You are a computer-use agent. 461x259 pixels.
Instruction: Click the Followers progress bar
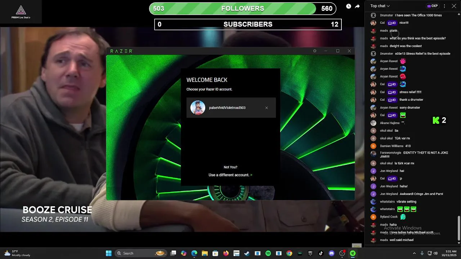[243, 9]
